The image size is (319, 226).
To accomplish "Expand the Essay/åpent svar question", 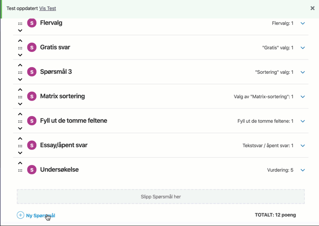I will tap(303, 146).
